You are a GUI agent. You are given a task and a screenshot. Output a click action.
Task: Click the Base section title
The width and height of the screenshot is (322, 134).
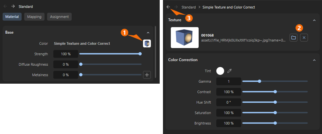tap(9, 32)
